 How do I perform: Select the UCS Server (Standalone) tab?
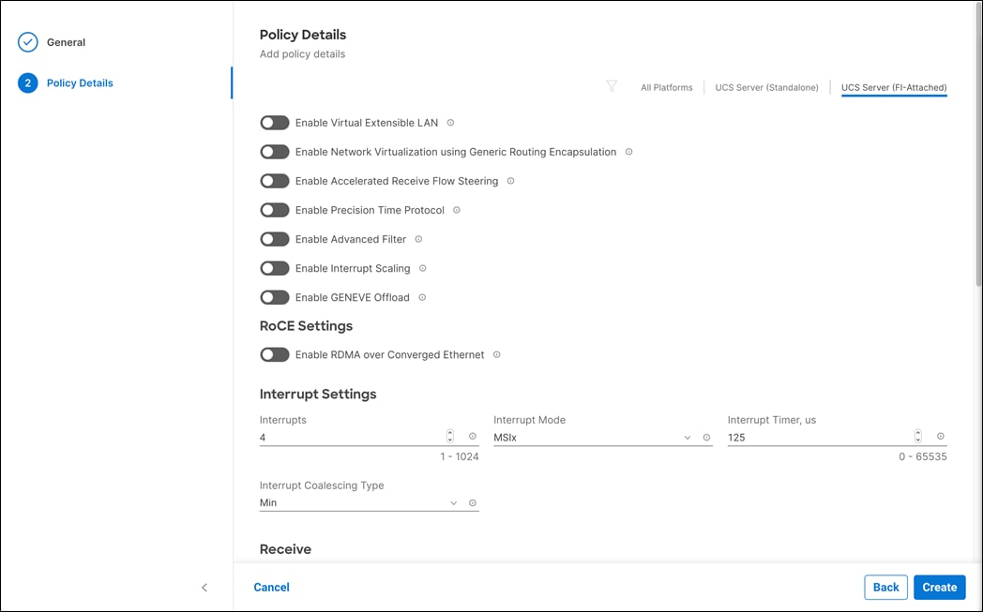point(766,86)
